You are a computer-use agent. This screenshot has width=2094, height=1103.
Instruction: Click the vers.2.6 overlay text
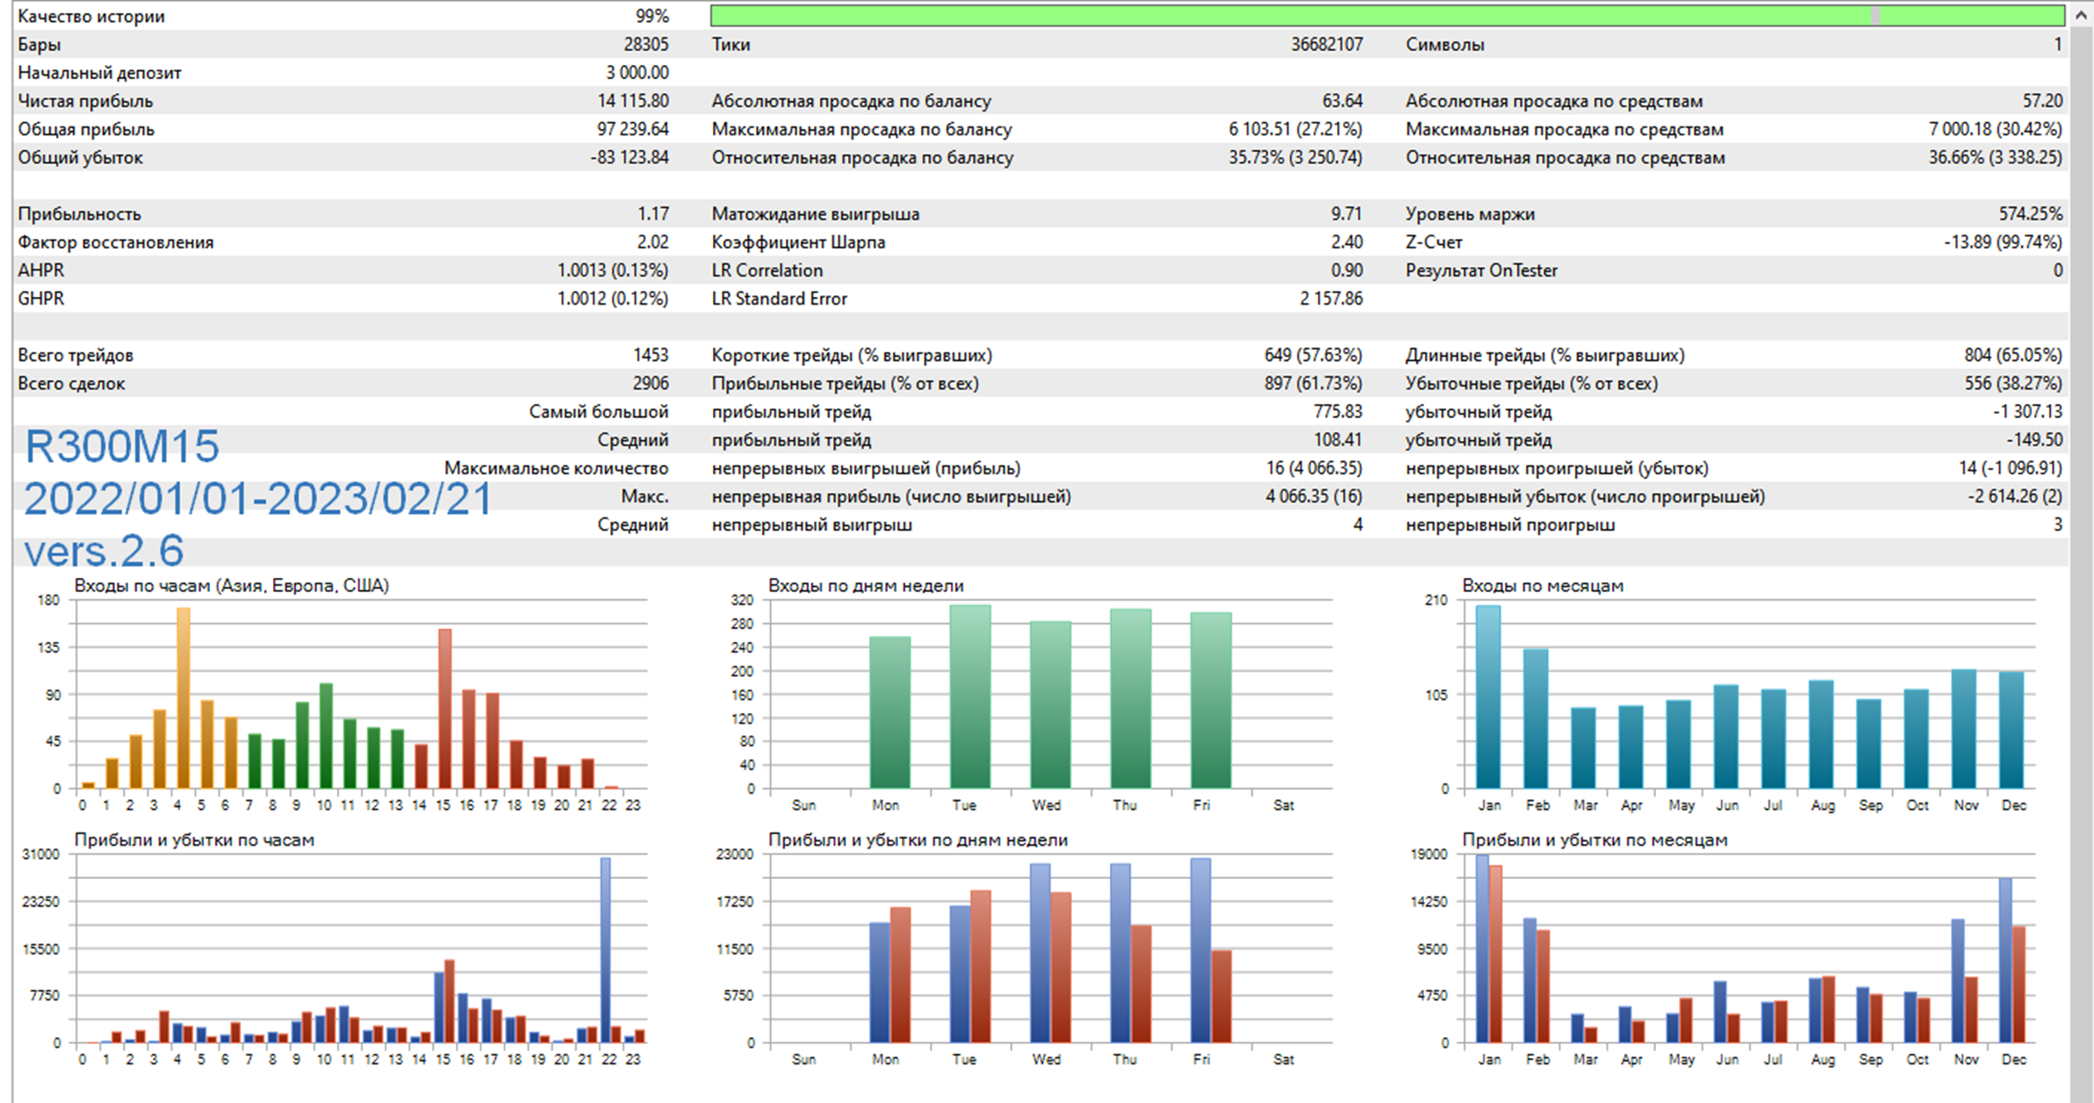click(x=104, y=551)
